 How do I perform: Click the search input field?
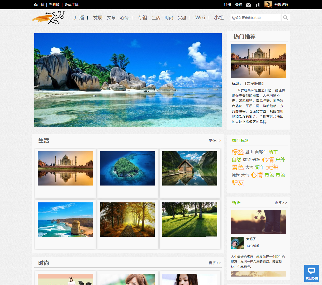[255, 17]
